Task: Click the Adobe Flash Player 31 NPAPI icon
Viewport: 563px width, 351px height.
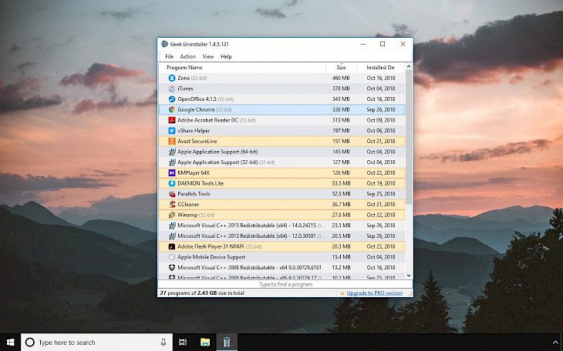Action: tap(172, 246)
